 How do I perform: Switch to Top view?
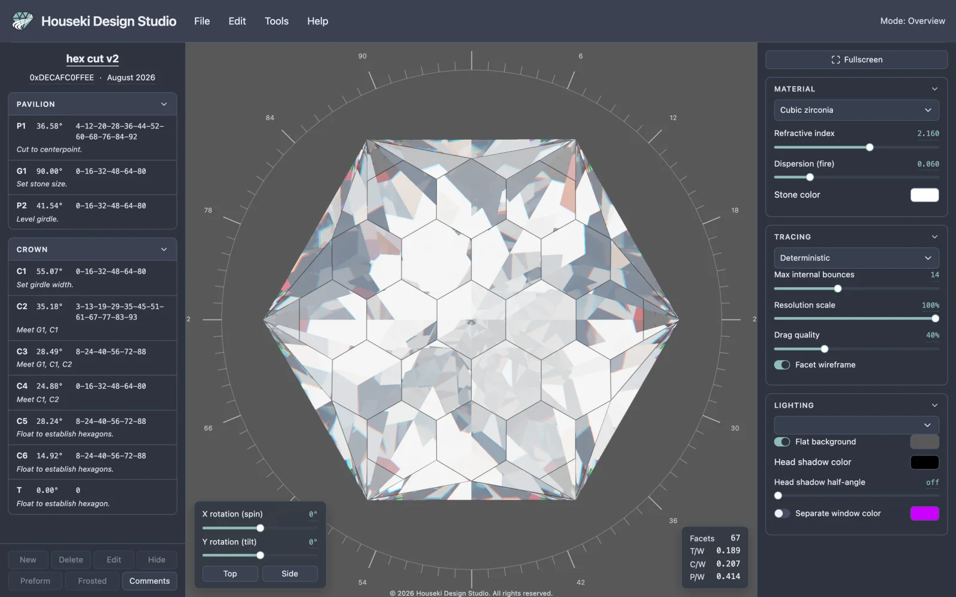click(x=230, y=574)
